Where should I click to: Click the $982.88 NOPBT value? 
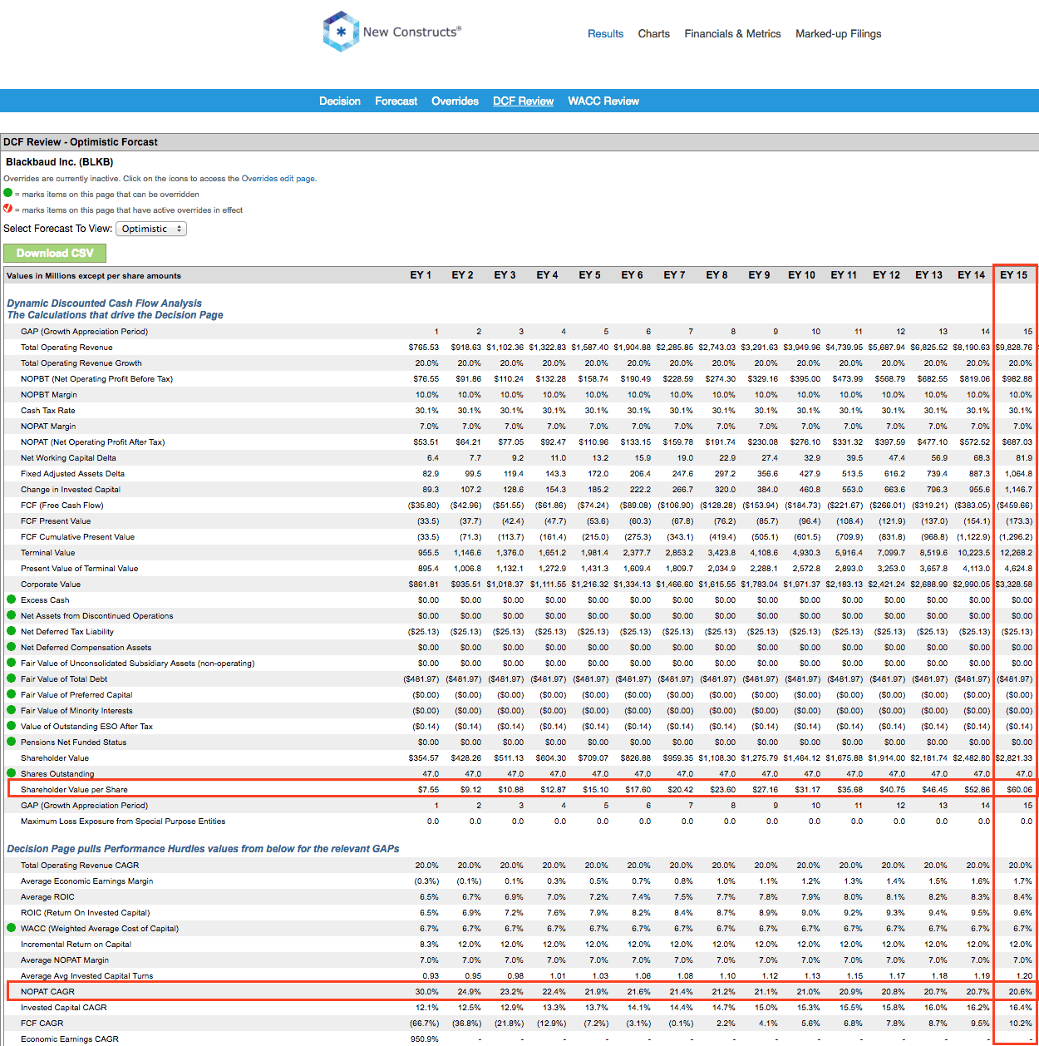pyautogui.click(x=1017, y=379)
